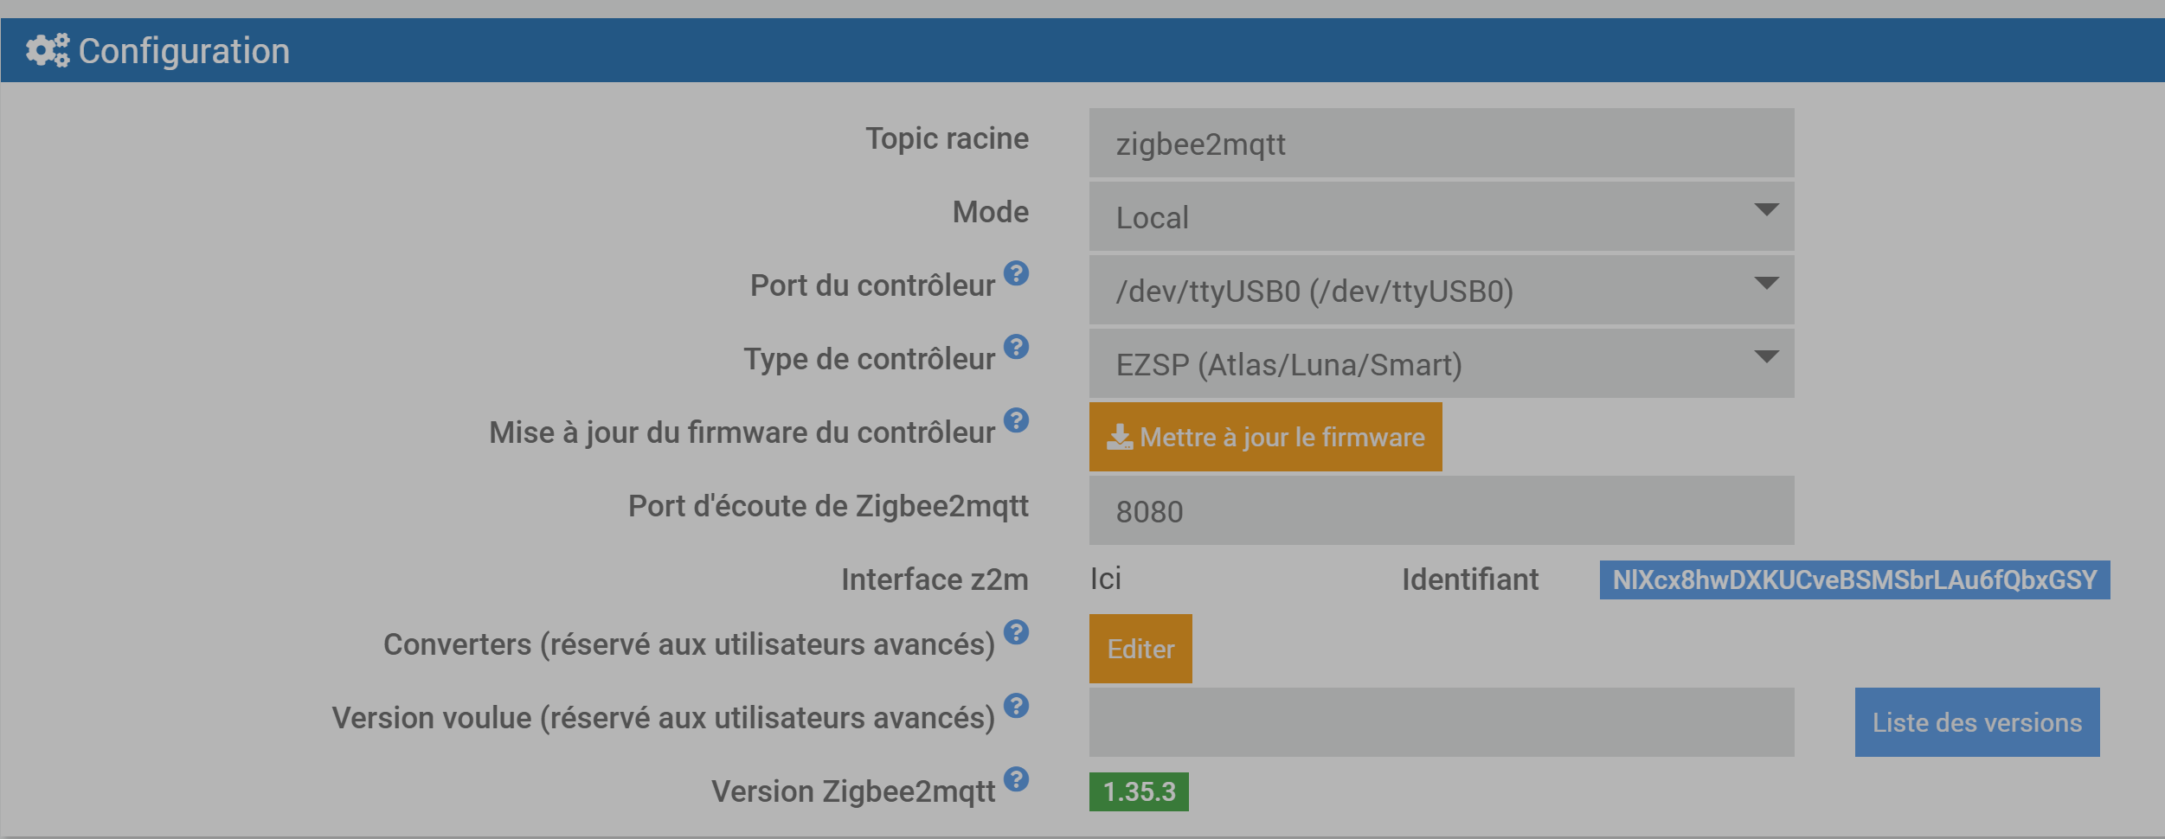The height and width of the screenshot is (839, 2165).
Task: Click the Port d'écoute de Zigbee2mqtt label
Action: pyautogui.click(x=828, y=506)
